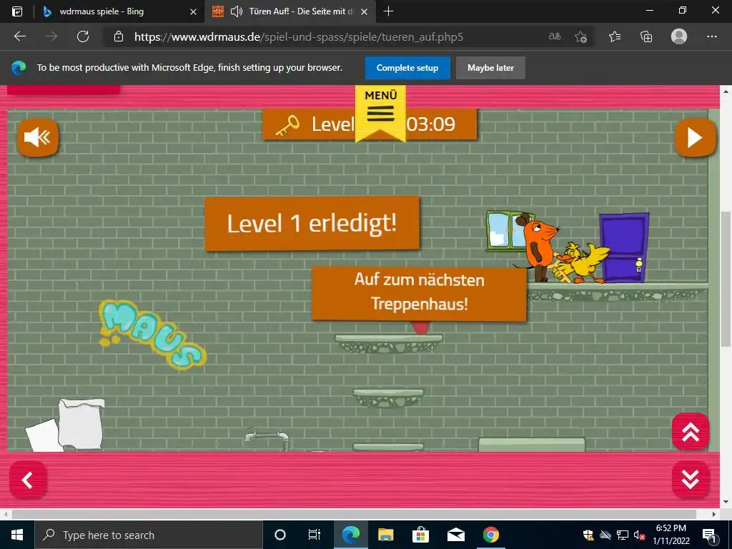Switch to the 'wdrmaus spiele - Bing' tab
This screenshot has width=732, height=549.
click(102, 11)
